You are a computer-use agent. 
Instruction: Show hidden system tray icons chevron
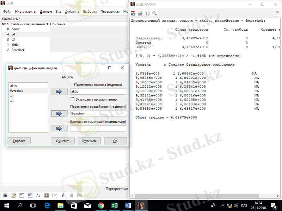click(x=223, y=206)
